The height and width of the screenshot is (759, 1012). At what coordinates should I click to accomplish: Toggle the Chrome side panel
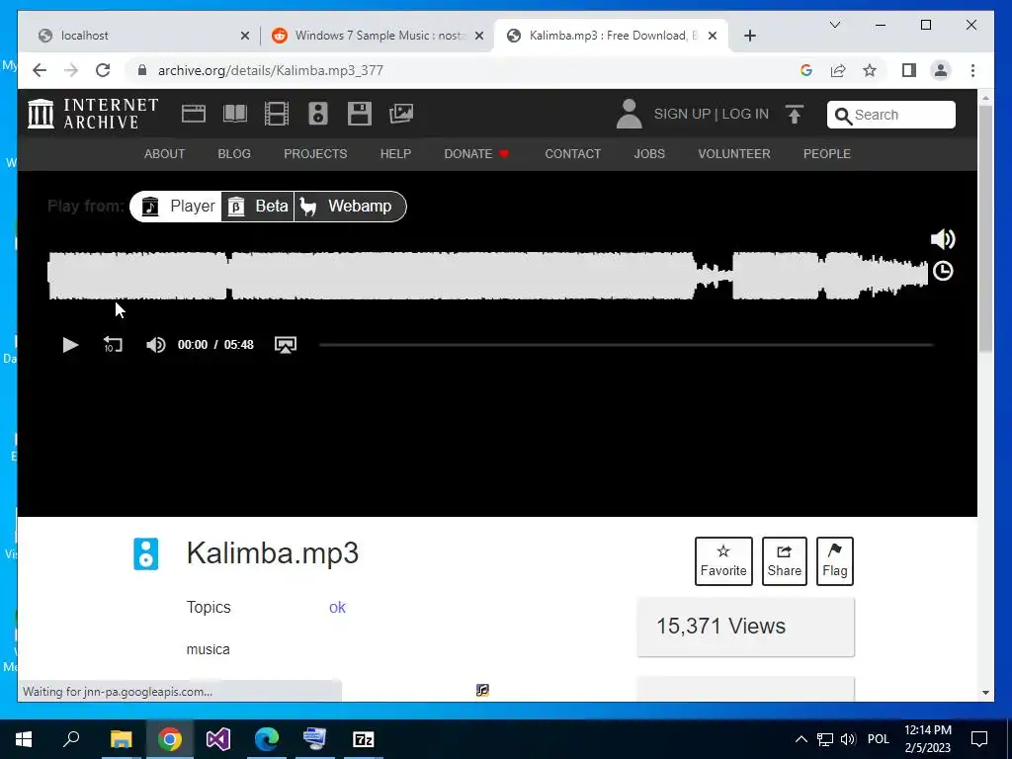point(909,70)
